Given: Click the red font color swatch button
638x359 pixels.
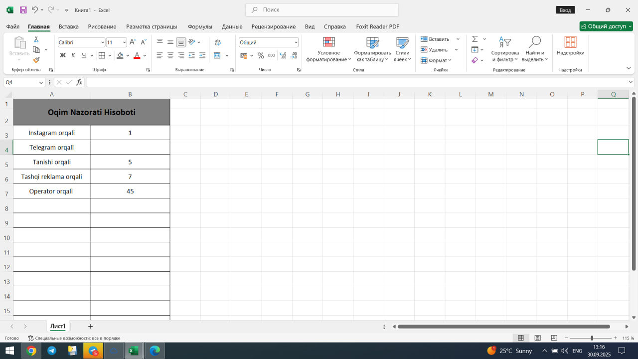Looking at the screenshot, I should 137,55.
